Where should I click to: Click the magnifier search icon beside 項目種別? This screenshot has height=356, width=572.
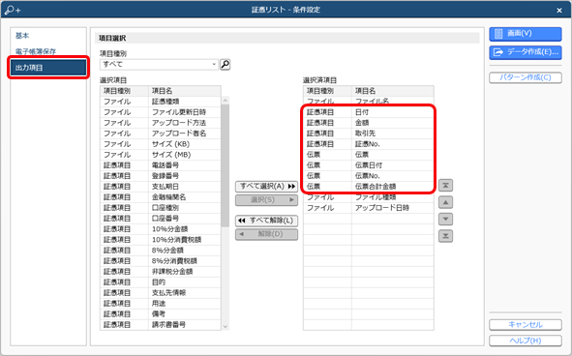[226, 65]
